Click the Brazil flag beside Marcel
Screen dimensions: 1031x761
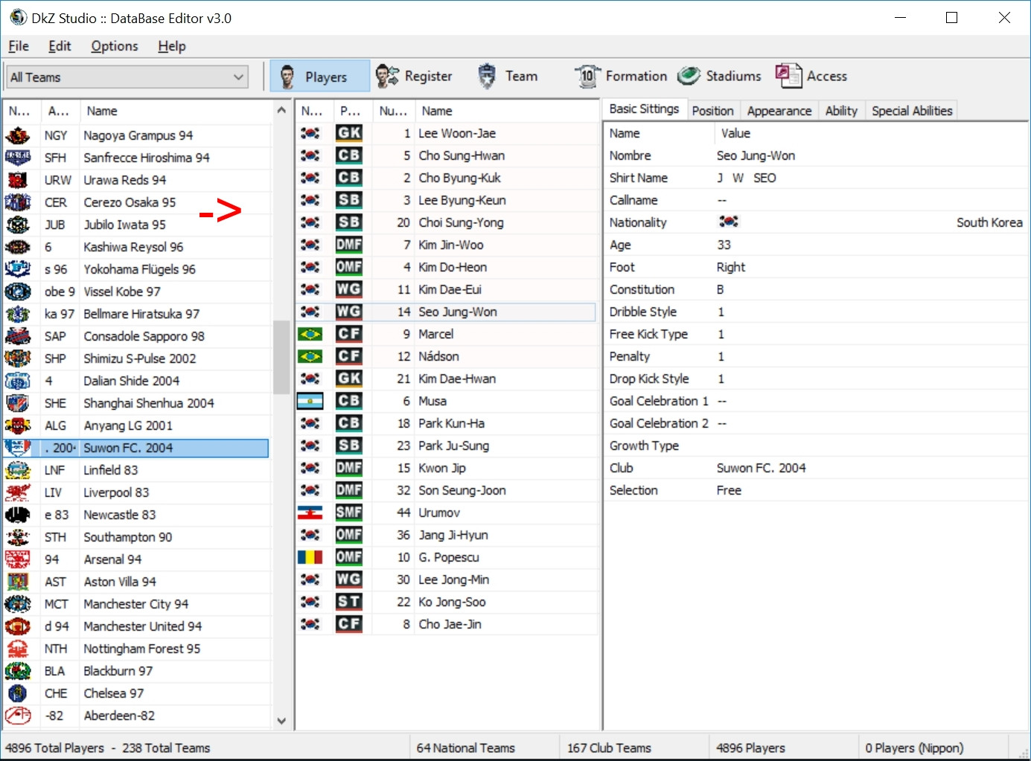pos(310,334)
